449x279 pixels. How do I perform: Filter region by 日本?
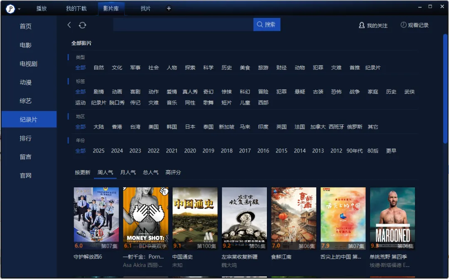190,127
